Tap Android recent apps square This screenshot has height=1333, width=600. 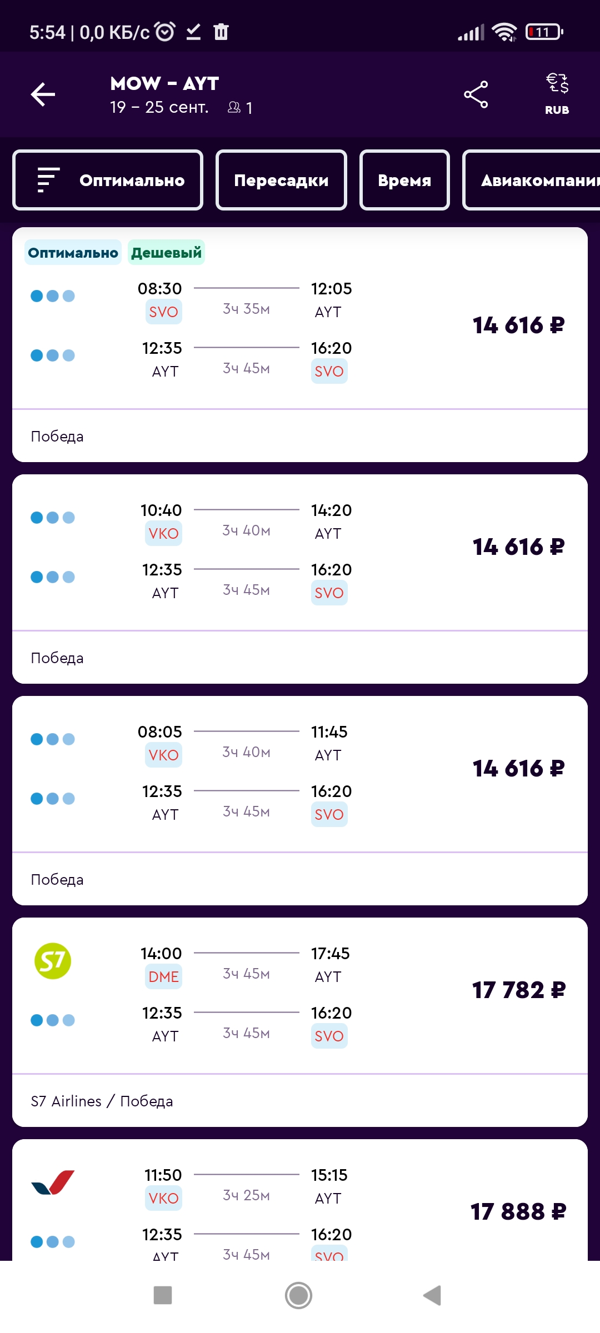[x=163, y=1295]
